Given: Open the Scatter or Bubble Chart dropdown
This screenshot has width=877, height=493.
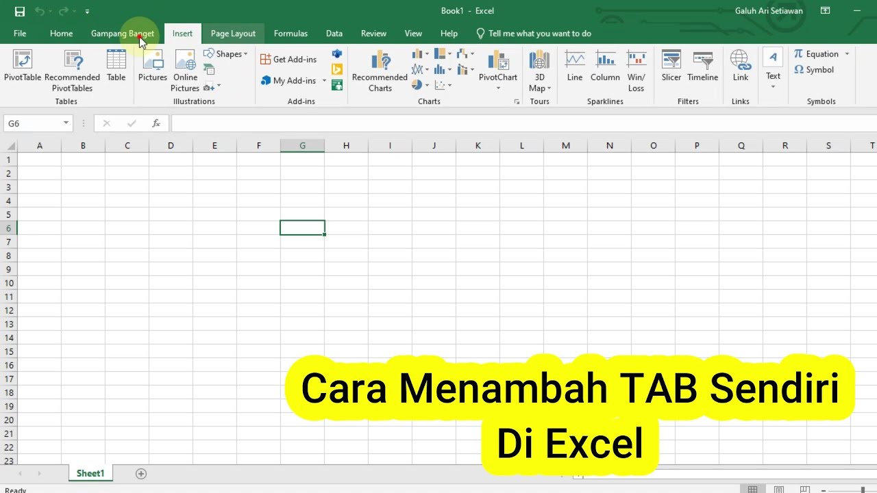Looking at the screenshot, I should pyautogui.click(x=443, y=86).
